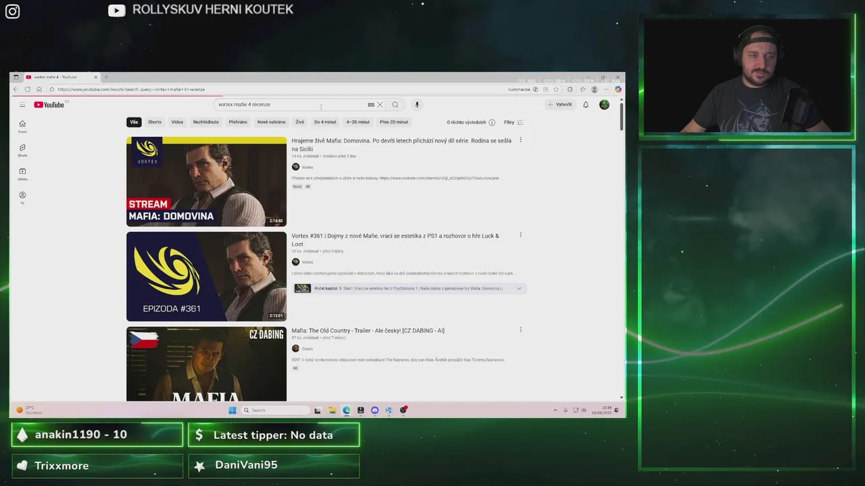Select the Videa filter chip
The height and width of the screenshot is (486, 865).
177,122
